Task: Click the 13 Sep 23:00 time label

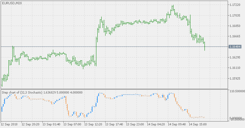Action: coord(135,124)
